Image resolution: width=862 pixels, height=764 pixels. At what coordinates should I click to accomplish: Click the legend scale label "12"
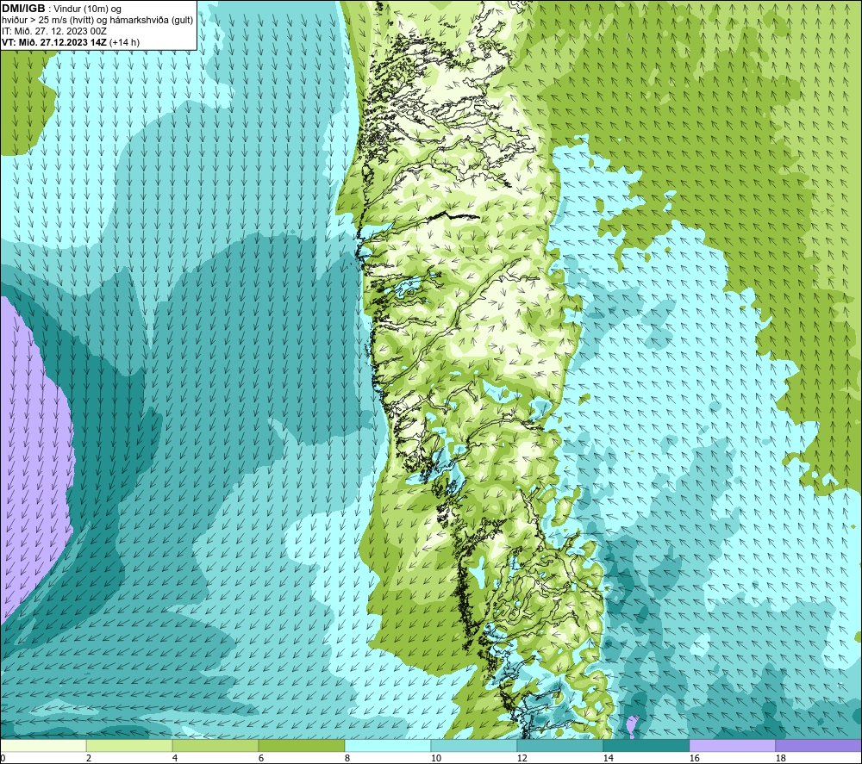[x=522, y=758]
